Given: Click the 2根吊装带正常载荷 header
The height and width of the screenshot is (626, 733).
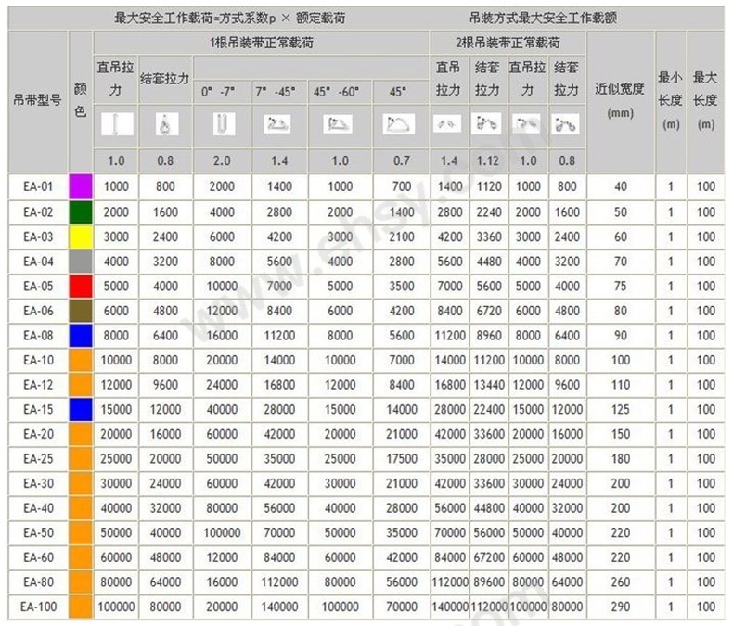Looking at the screenshot, I should 508,43.
